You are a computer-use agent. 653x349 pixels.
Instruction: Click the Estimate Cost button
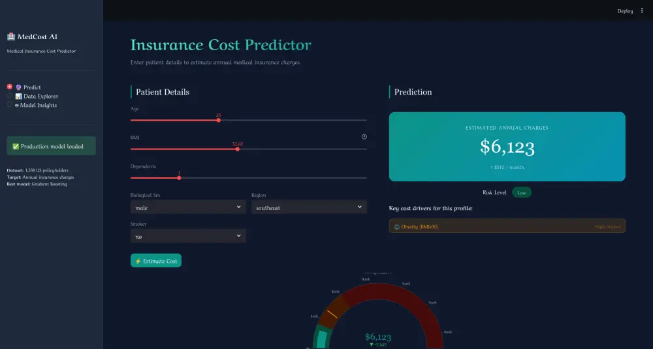(x=156, y=261)
